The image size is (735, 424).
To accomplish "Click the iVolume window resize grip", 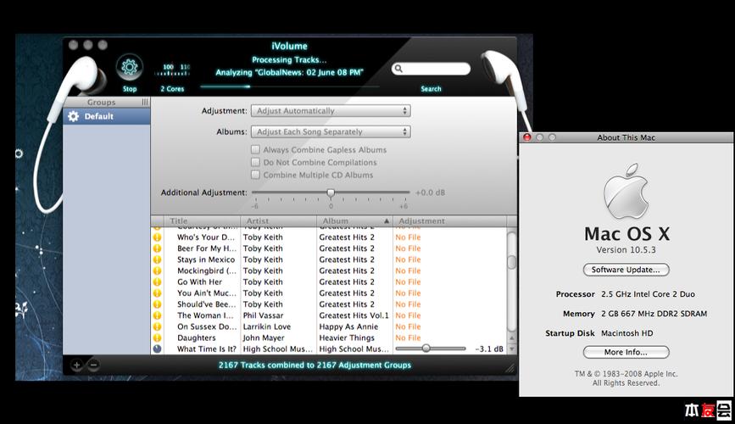I will (510, 369).
